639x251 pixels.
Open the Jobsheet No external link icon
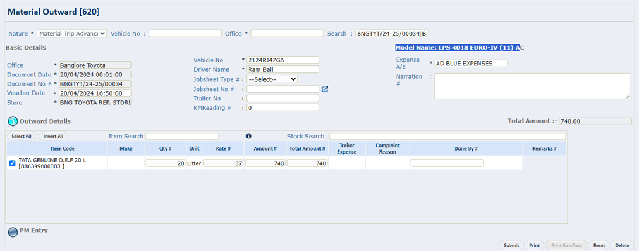(325, 89)
